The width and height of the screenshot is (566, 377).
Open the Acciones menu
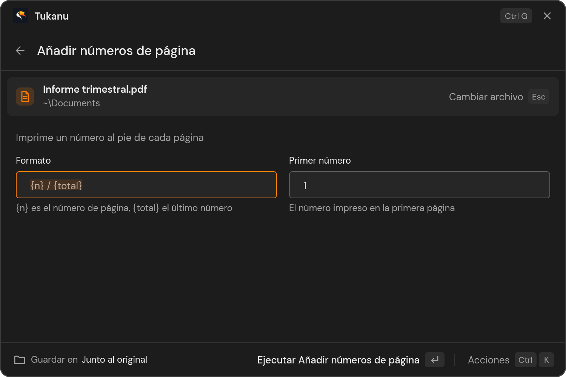(489, 360)
